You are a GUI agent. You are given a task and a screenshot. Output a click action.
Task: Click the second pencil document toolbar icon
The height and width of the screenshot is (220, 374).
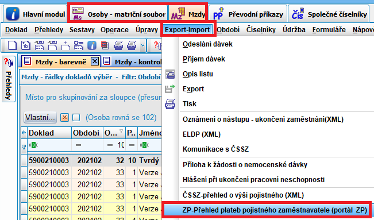52,45
